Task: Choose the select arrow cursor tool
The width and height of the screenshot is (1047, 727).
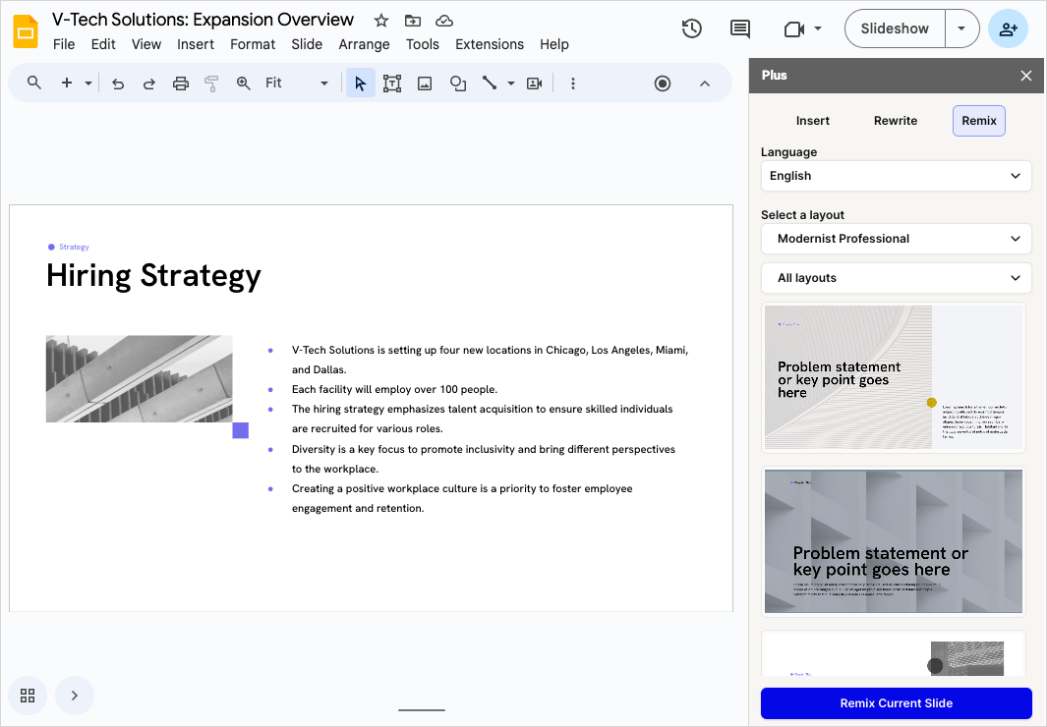Action: click(x=361, y=83)
